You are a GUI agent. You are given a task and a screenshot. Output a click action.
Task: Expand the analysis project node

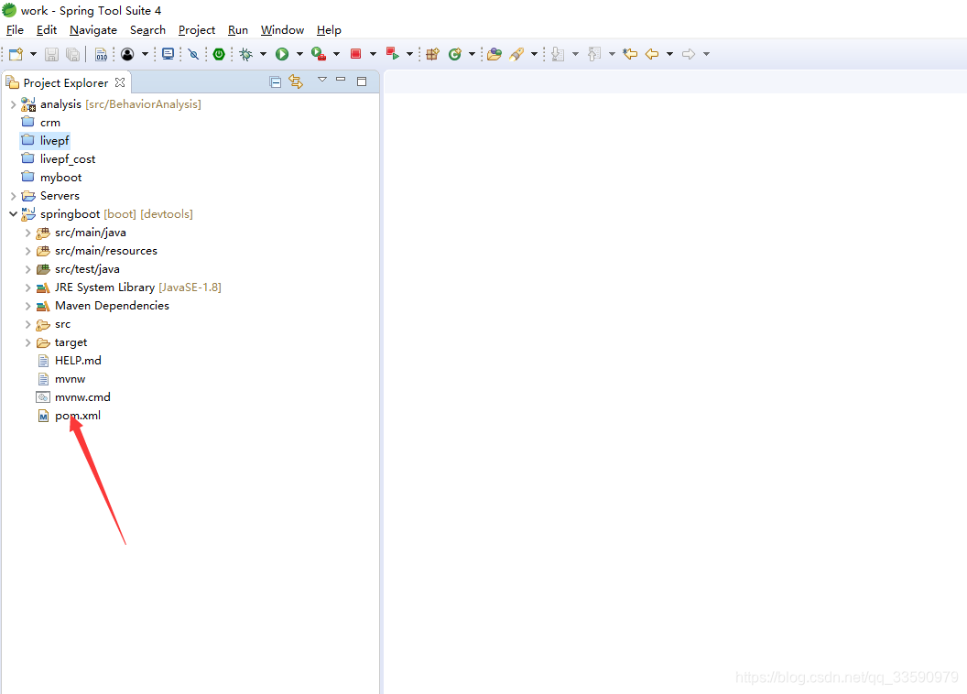point(13,104)
